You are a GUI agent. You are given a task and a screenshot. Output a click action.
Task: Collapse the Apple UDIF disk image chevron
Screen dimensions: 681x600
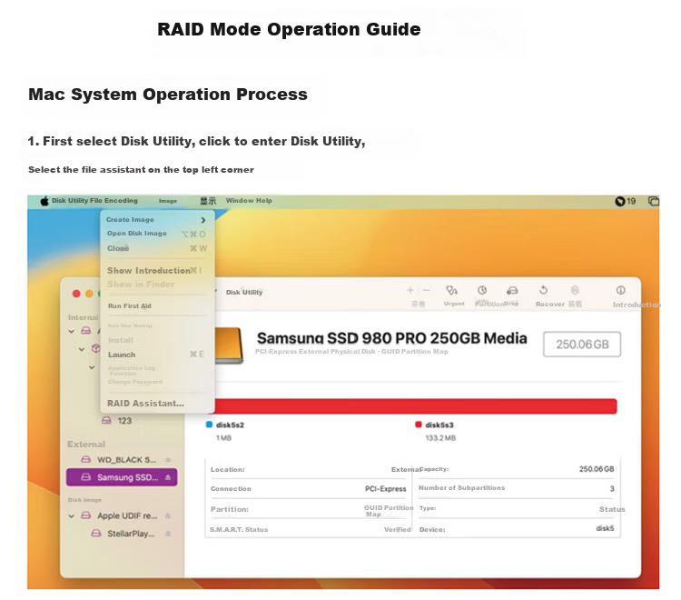[x=71, y=516]
